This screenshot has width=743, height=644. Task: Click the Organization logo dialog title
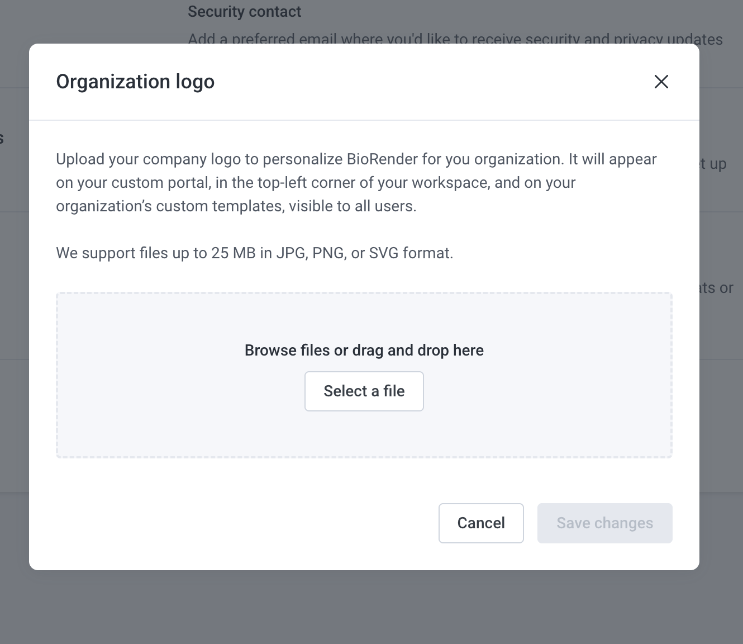pyautogui.click(x=135, y=82)
